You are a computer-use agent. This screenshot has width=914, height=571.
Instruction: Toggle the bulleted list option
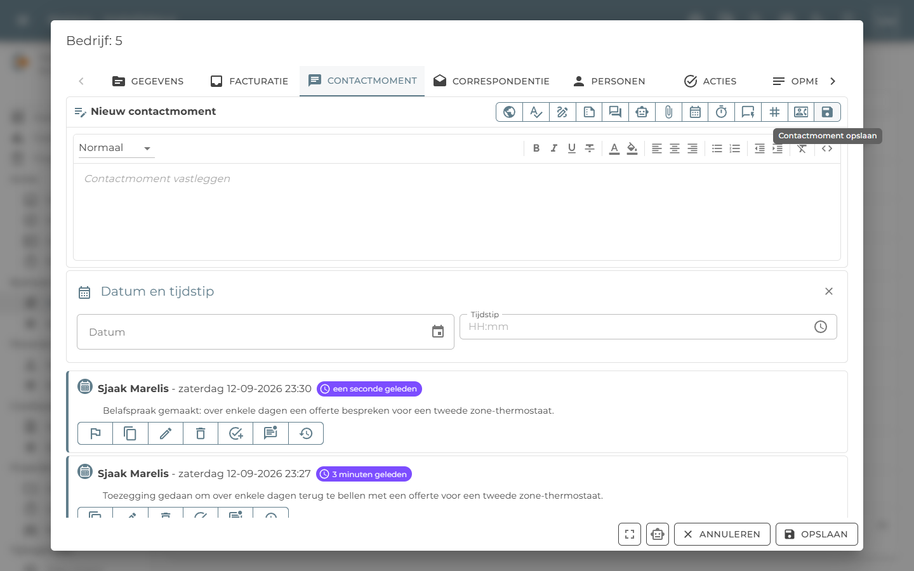pos(717,148)
